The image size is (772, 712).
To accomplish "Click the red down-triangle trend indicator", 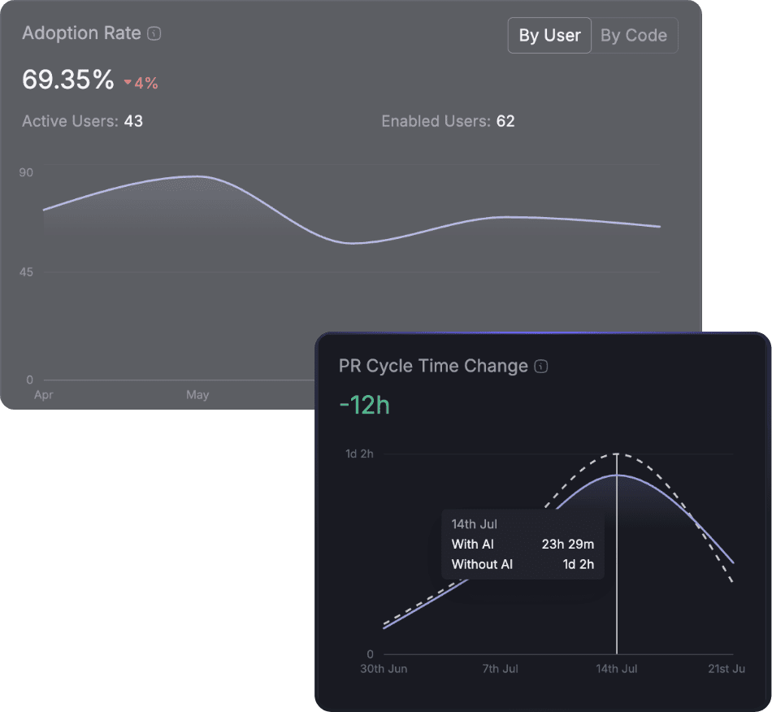I will tap(128, 82).
